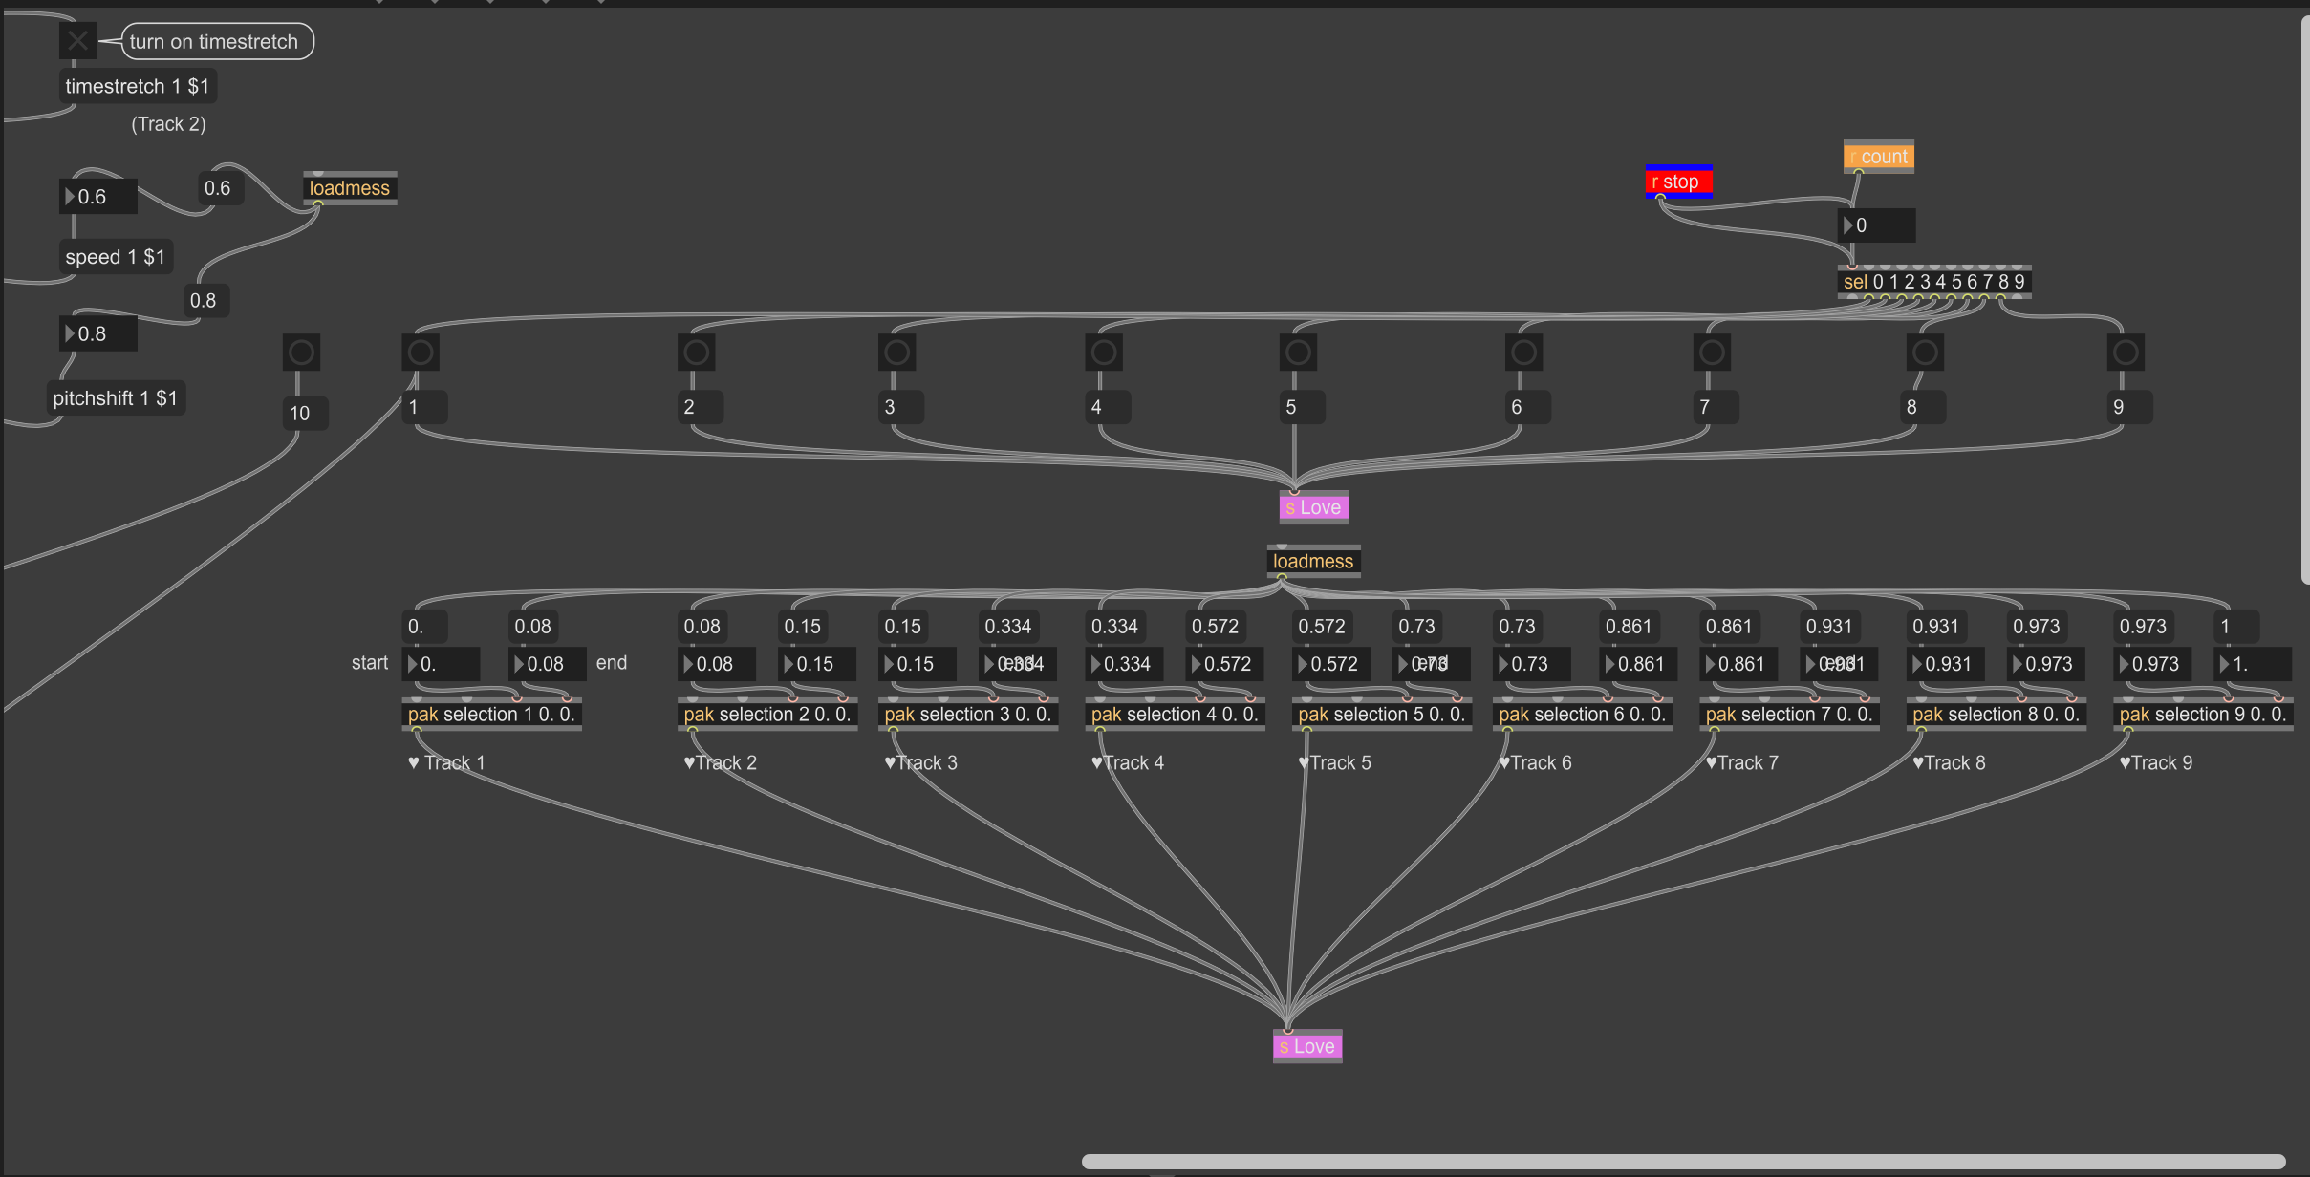Click number box below r count

point(1877,225)
